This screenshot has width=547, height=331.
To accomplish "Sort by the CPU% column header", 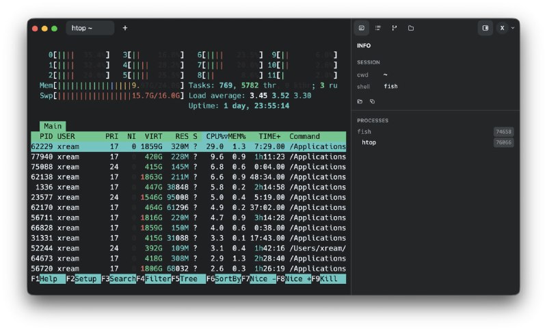I will tap(215, 136).
